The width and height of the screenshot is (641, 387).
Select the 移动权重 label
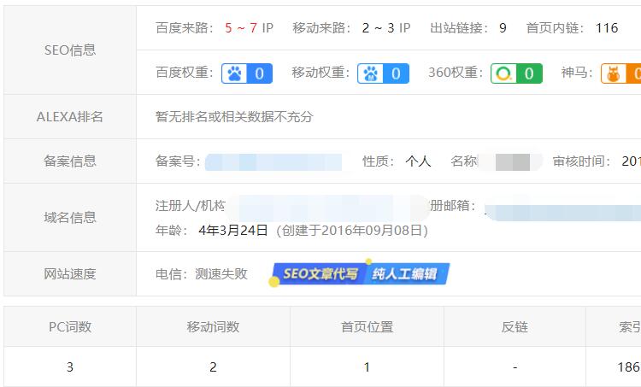pyautogui.click(x=320, y=73)
